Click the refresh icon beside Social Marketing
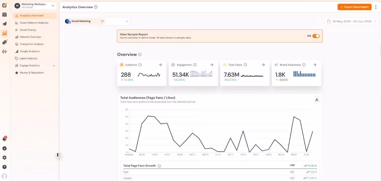The height and width of the screenshot is (181, 381). point(102,21)
